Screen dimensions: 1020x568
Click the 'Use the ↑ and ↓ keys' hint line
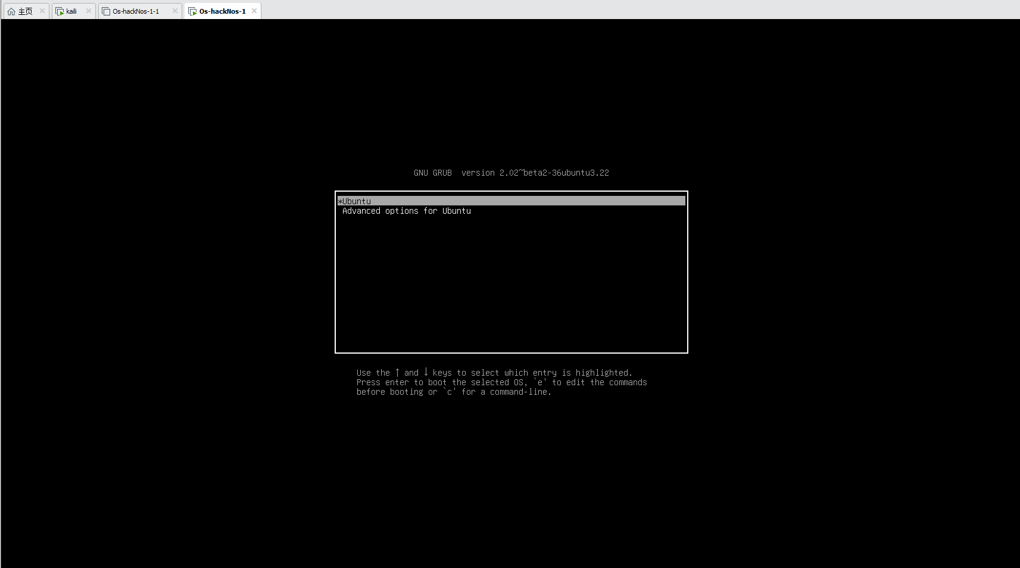point(494,373)
